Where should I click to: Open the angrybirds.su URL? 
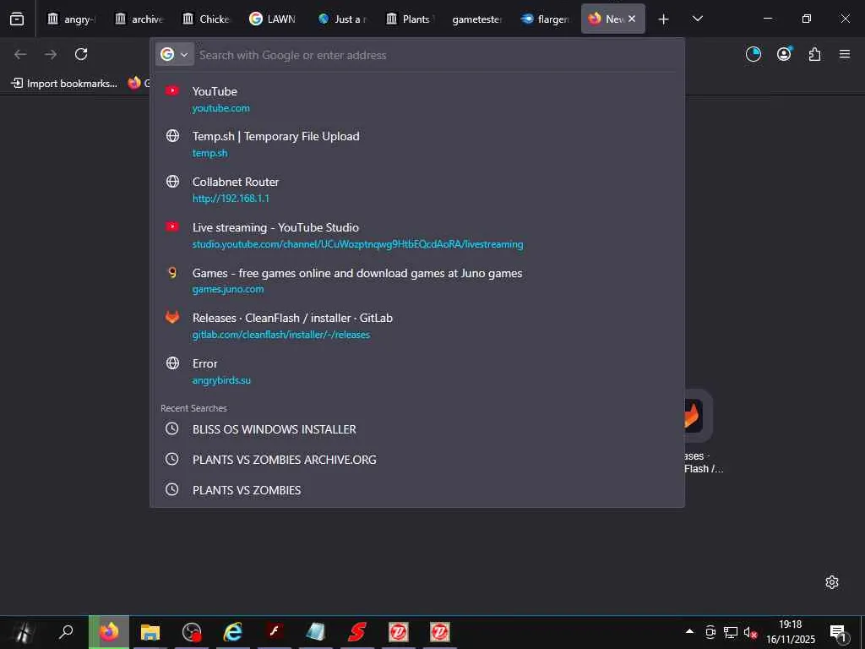point(221,380)
